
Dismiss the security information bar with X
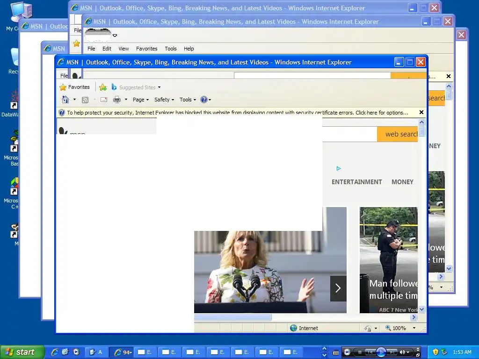[x=421, y=112]
